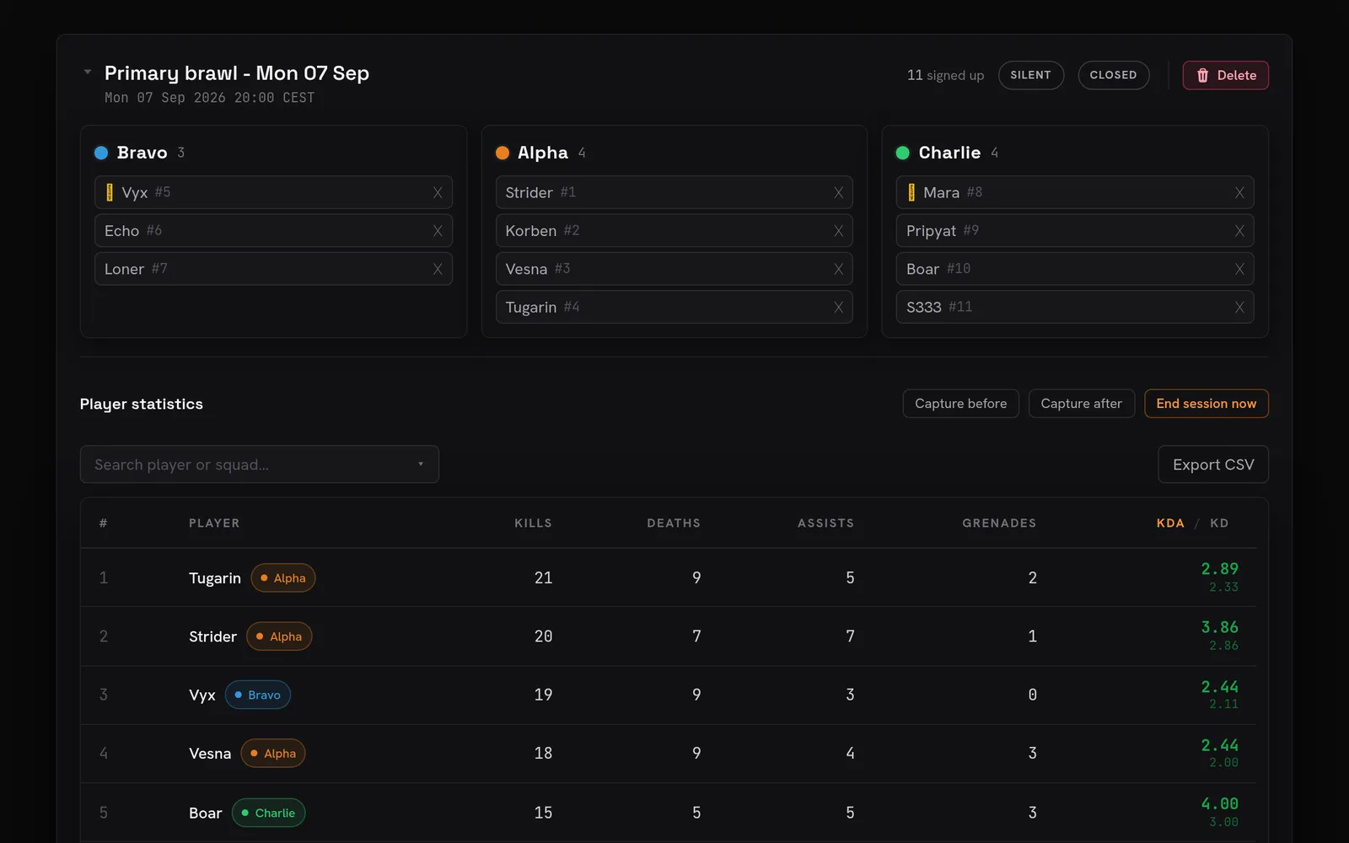The image size is (1349, 843).
Task: Click the session date 'Mon 07 Sep 2026 20:00 CEST'
Action: point(209,98)
